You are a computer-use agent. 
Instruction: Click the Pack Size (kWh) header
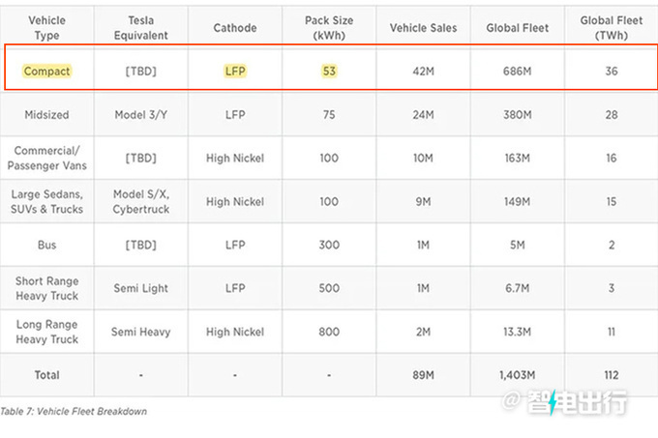330,28
